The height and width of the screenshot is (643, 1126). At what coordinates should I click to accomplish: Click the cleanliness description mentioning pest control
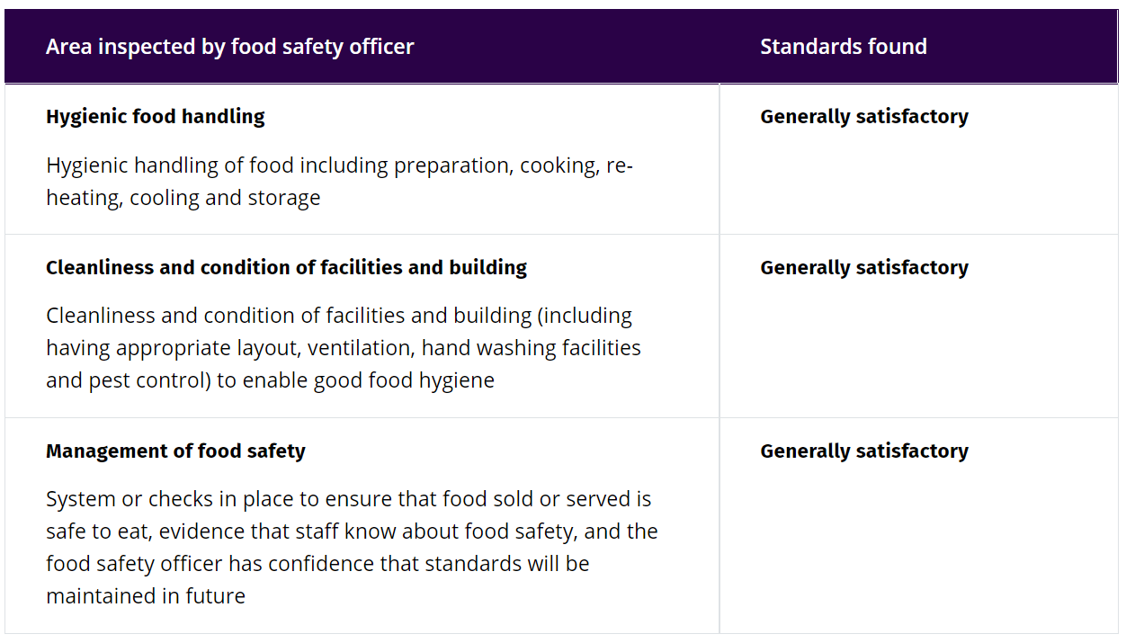(x=344, y=348)
